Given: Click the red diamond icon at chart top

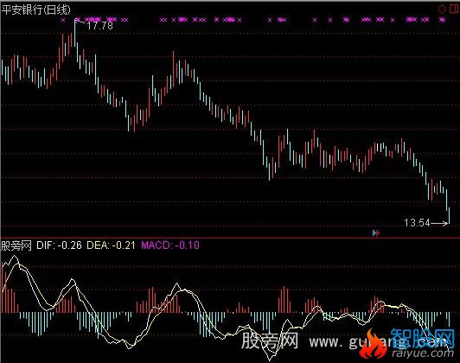Looking at the screenshot, I should pyautogui.click(x=442, y=9).
